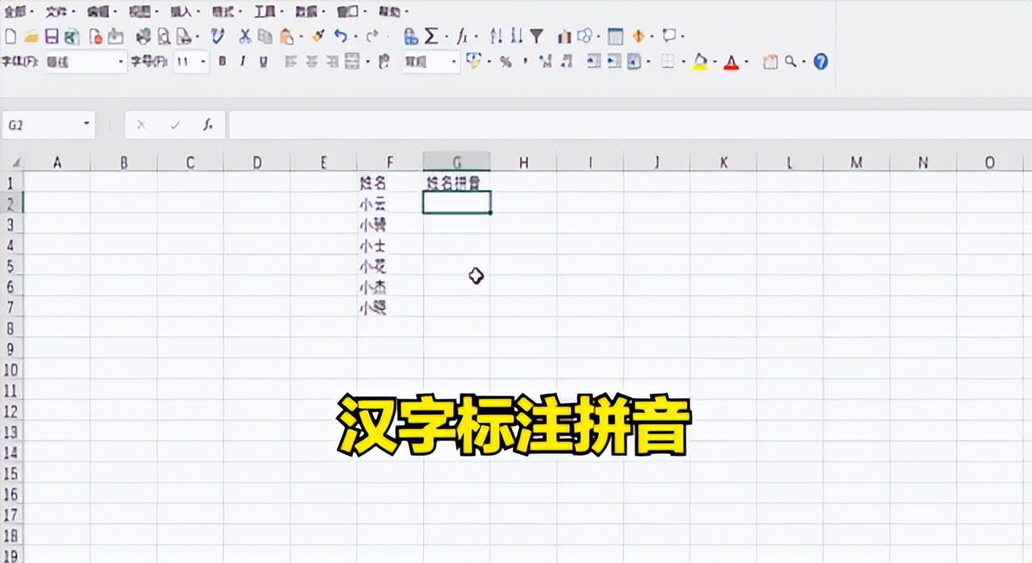Select the cell reading 小云

pos(390,204)
